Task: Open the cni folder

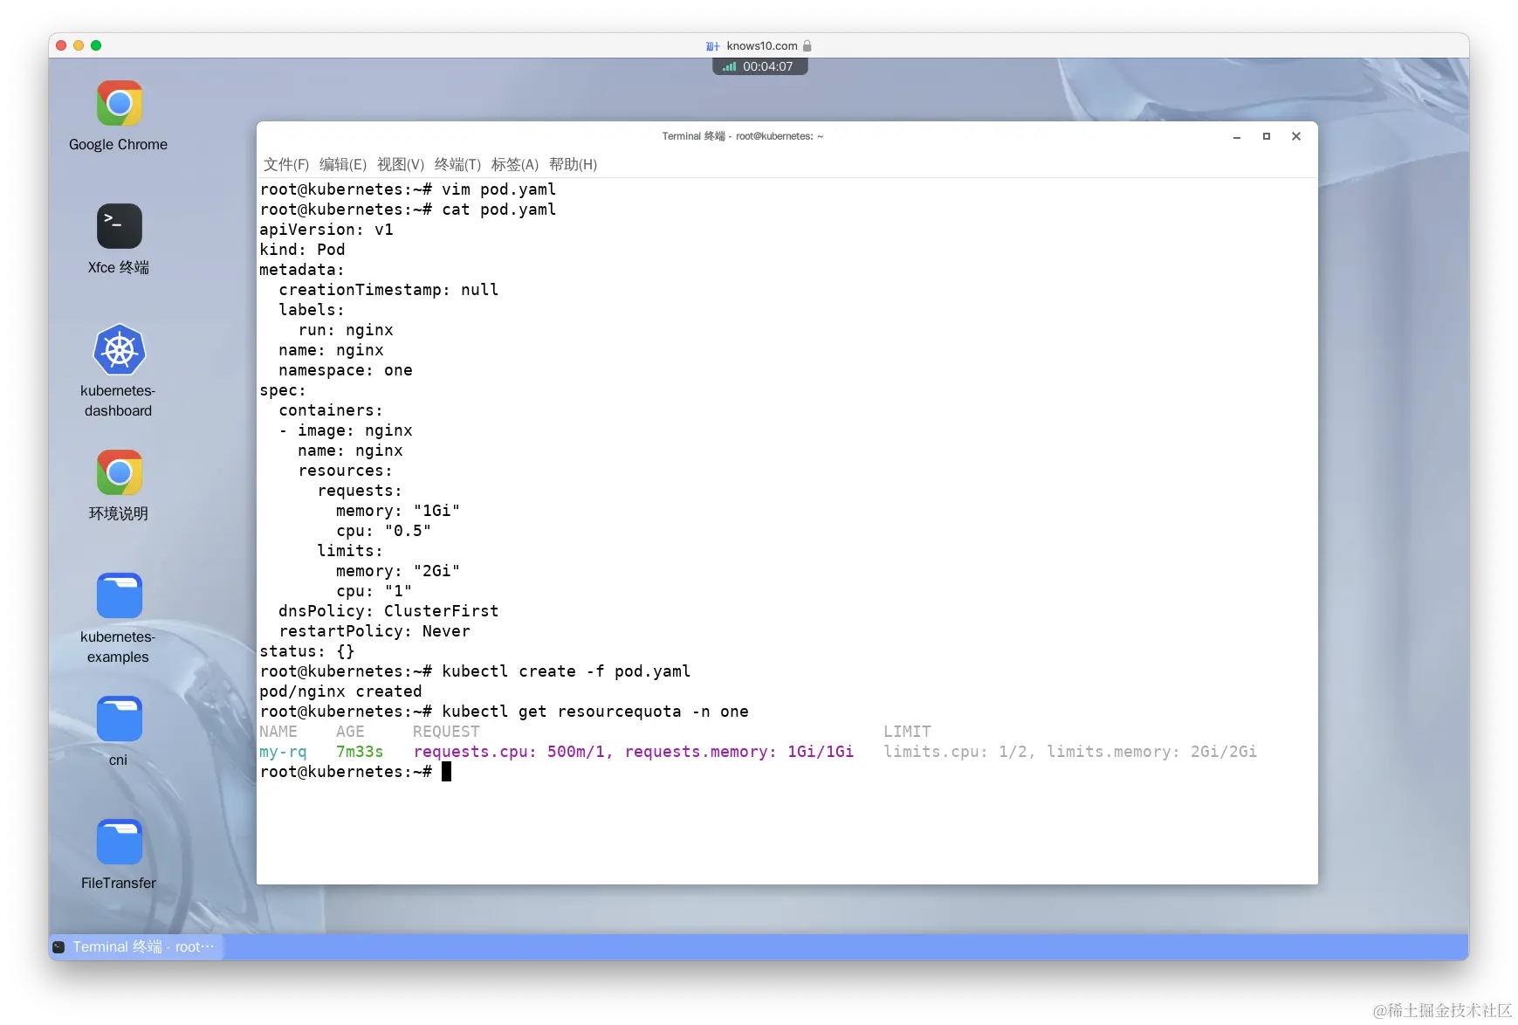Action: [x=118, y=718]
